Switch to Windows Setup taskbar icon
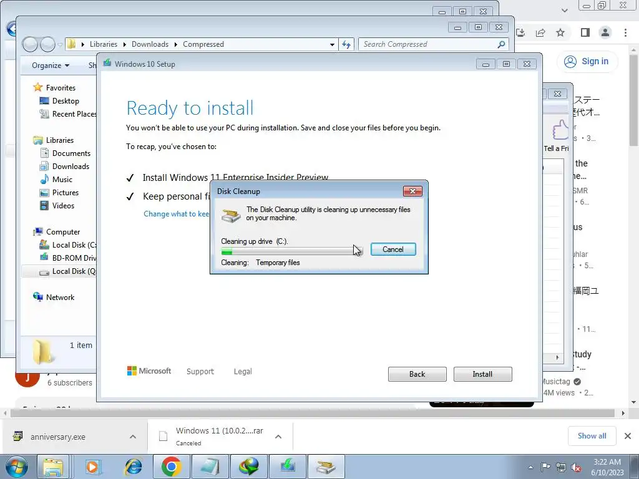The height and width of the screenshot is (479, 639). point(287,467)
